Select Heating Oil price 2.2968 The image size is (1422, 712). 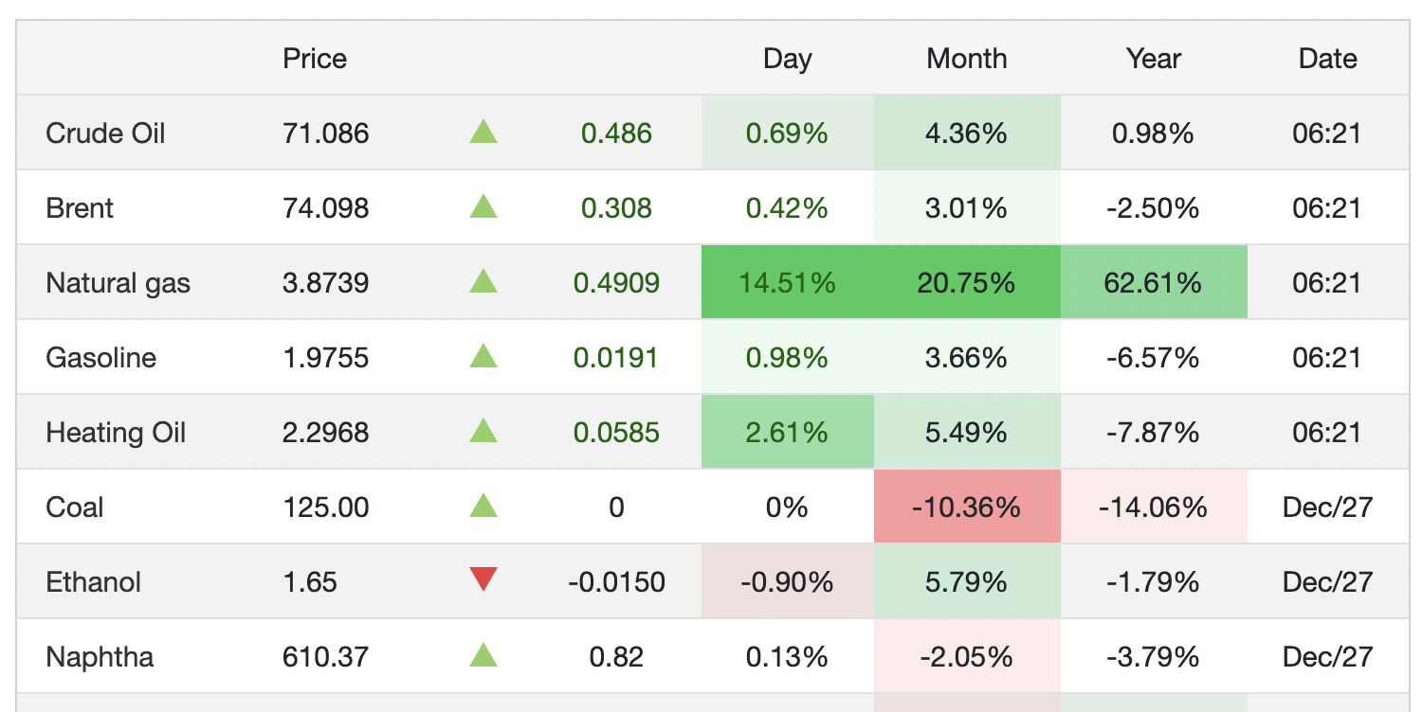pyautogui.click(x=325, y=432)
